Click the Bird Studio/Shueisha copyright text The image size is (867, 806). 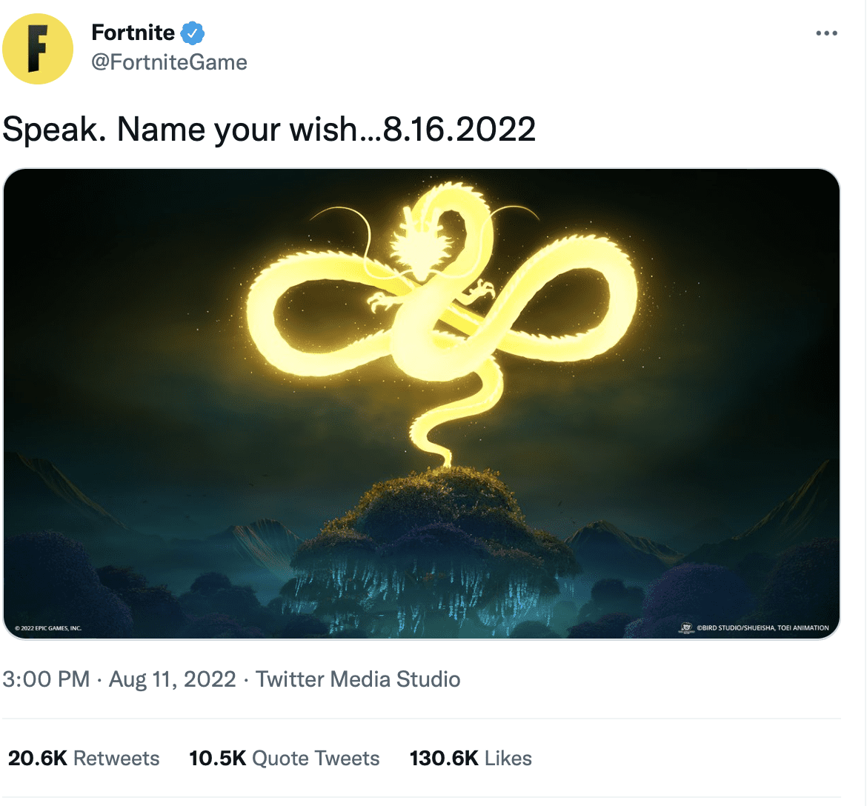763,627
